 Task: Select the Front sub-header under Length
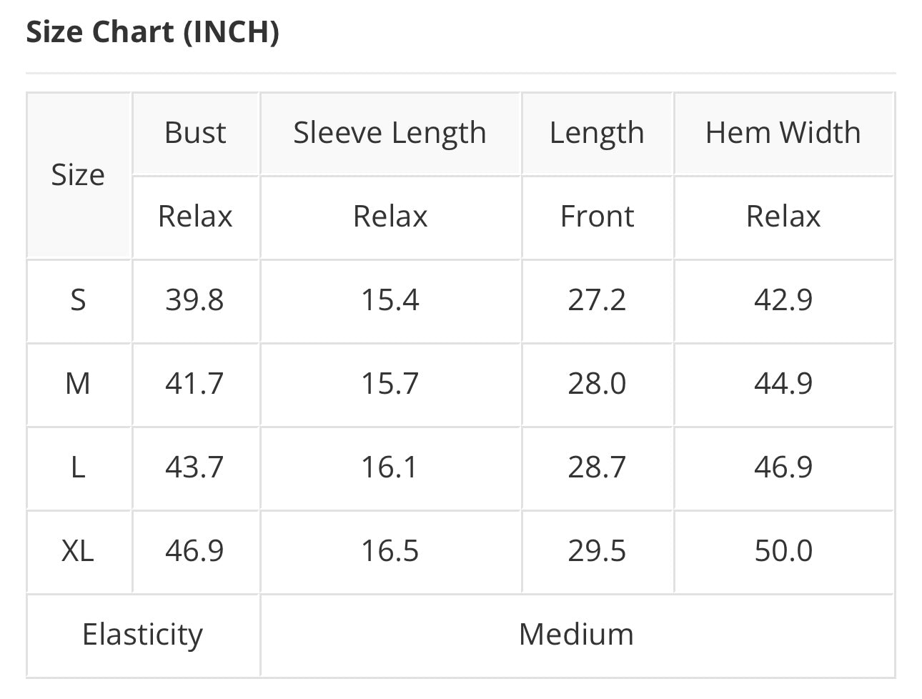(x=597, y=217)
